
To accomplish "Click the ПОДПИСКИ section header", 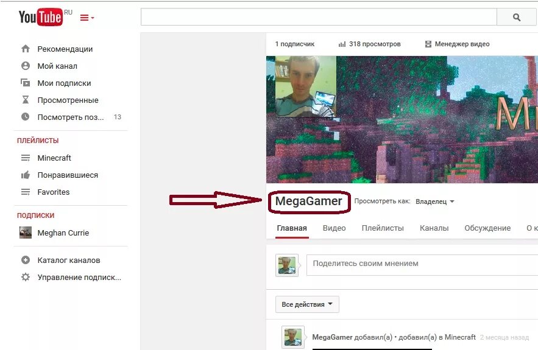I will [36, 215].
